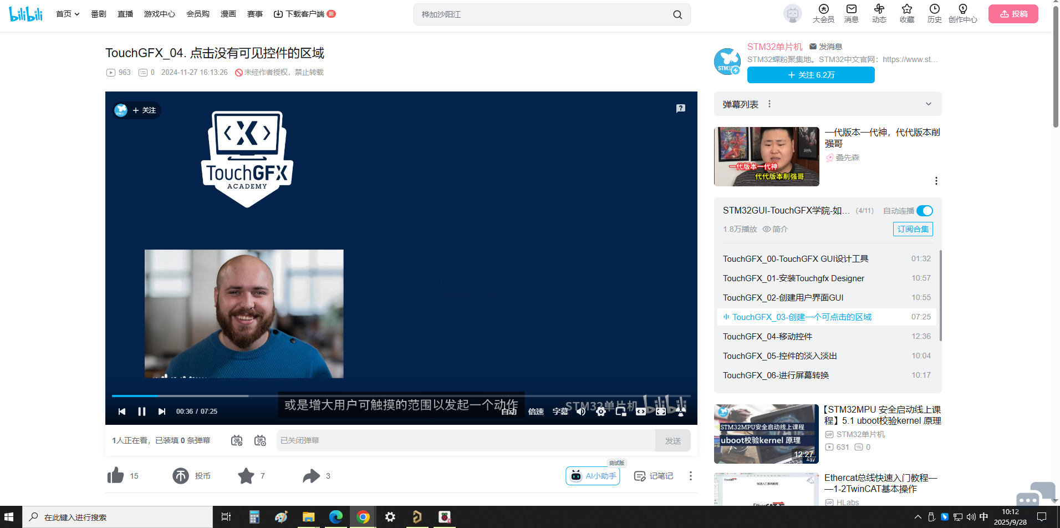Open the 直播 nav item
1060x528 pixels.
pyautogui.click(x=125, y=14)
